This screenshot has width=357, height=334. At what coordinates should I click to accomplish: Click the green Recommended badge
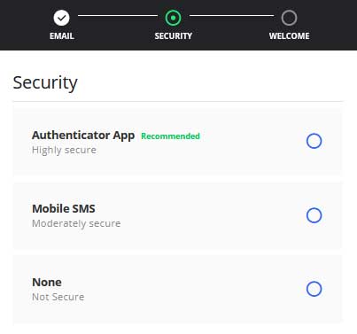pyautogui.click(x=170, y=136)
